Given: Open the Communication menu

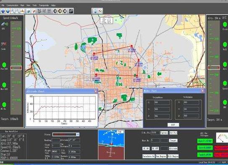Looking at the screenshot, I should click(x=13, y=5).
